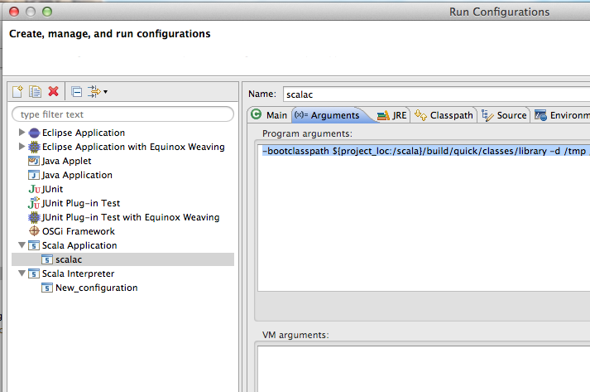Select JUnit Plug-in Test with Equinox Weaving icon
The image size is (590, 392).
(34, 217)
